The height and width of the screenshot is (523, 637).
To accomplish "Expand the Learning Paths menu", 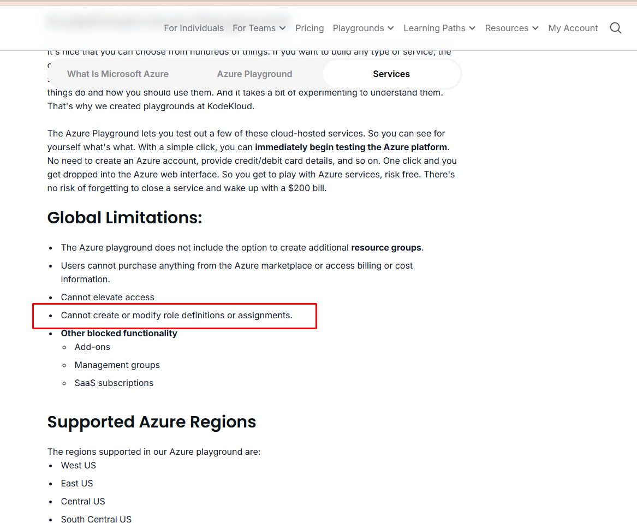I will [439, 28].
